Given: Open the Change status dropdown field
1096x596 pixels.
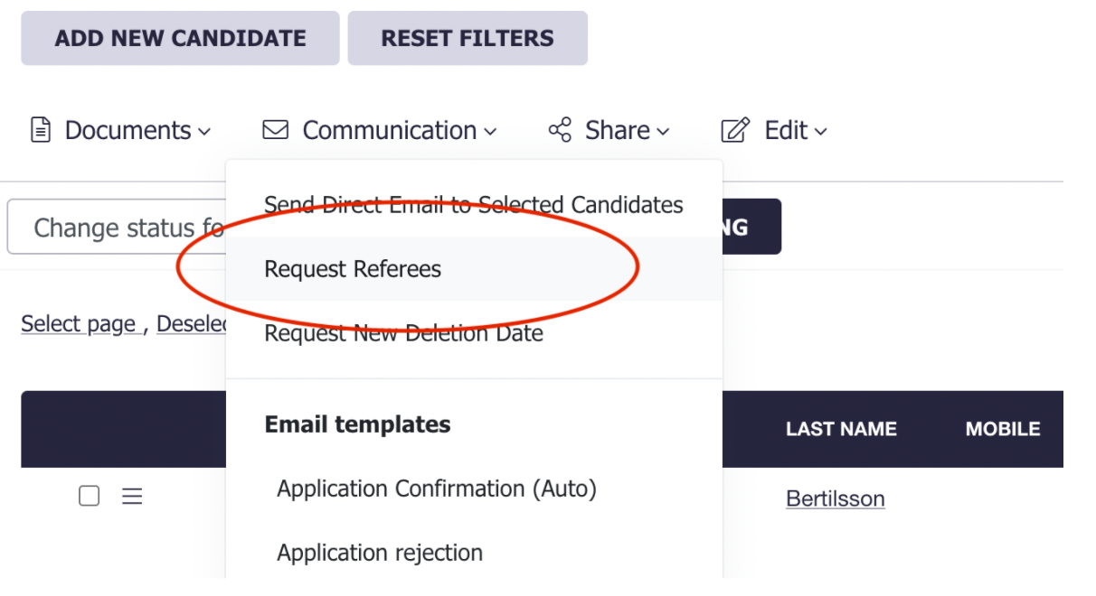Looking at the screenshot, I should [x=117, y=227].
